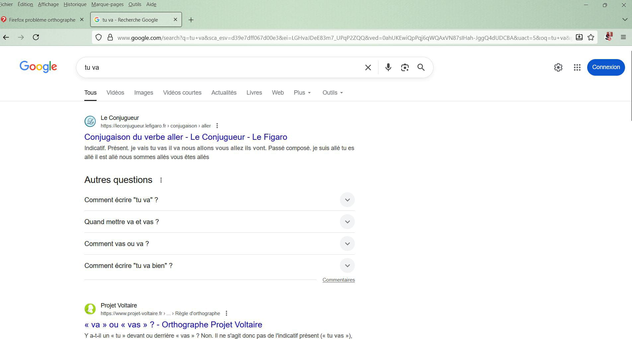
Task: Open '« va » ou « vas » ?' Projet Voltaire link
Action: click(173, 325)
